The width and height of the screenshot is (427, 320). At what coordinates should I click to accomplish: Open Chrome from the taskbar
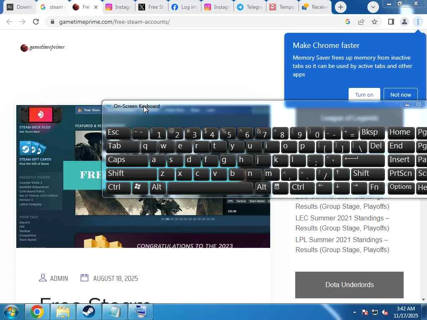point(37,312)
